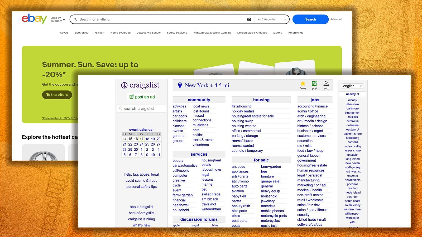
Task: Click the event calendar heading link
Action: (x=141, y=130)
